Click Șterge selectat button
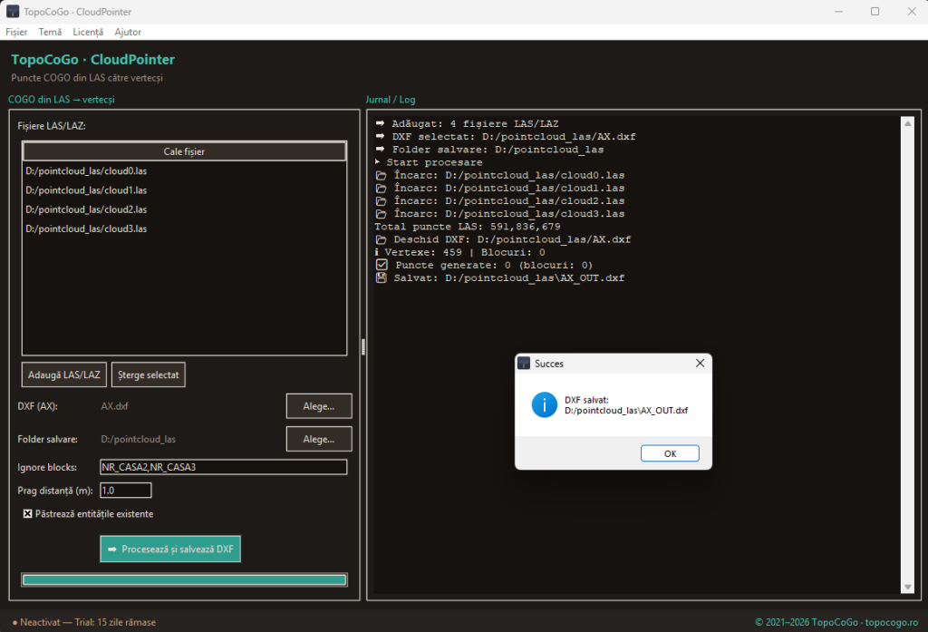The image size is (928, 632). pyautogui.click(x=148, y=374)
